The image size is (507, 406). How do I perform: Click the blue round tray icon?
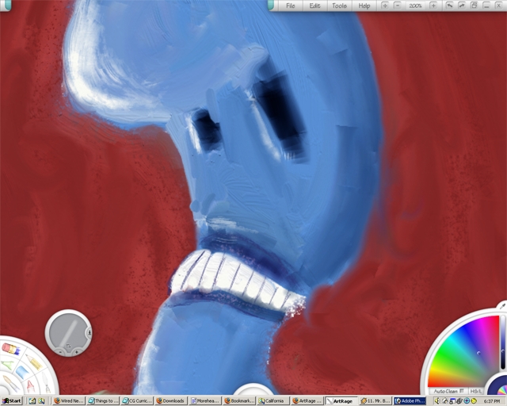pyautogui.click(x=467, y=401)
